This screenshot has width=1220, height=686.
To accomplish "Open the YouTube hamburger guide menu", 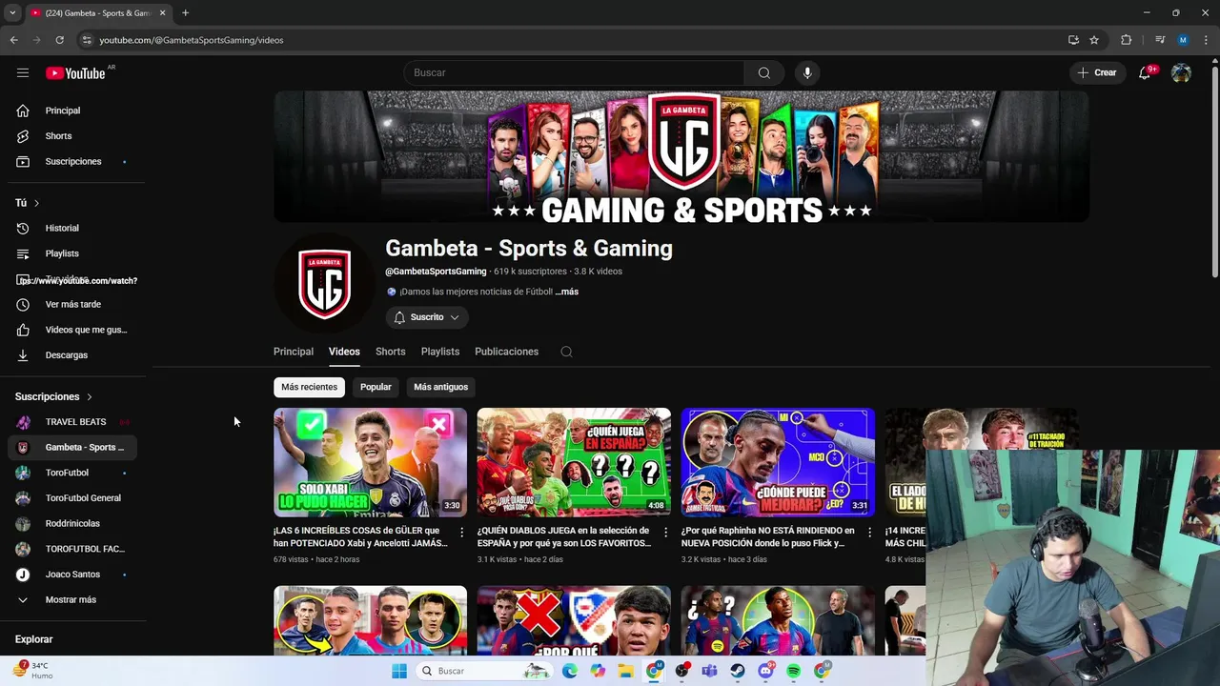I will coord(23,72).
